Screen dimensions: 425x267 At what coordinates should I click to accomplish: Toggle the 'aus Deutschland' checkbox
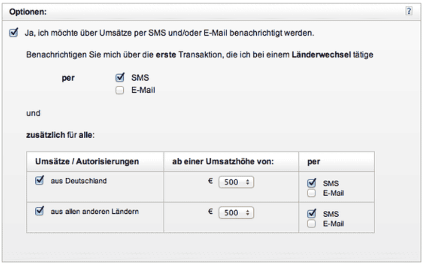coord(39,181)
